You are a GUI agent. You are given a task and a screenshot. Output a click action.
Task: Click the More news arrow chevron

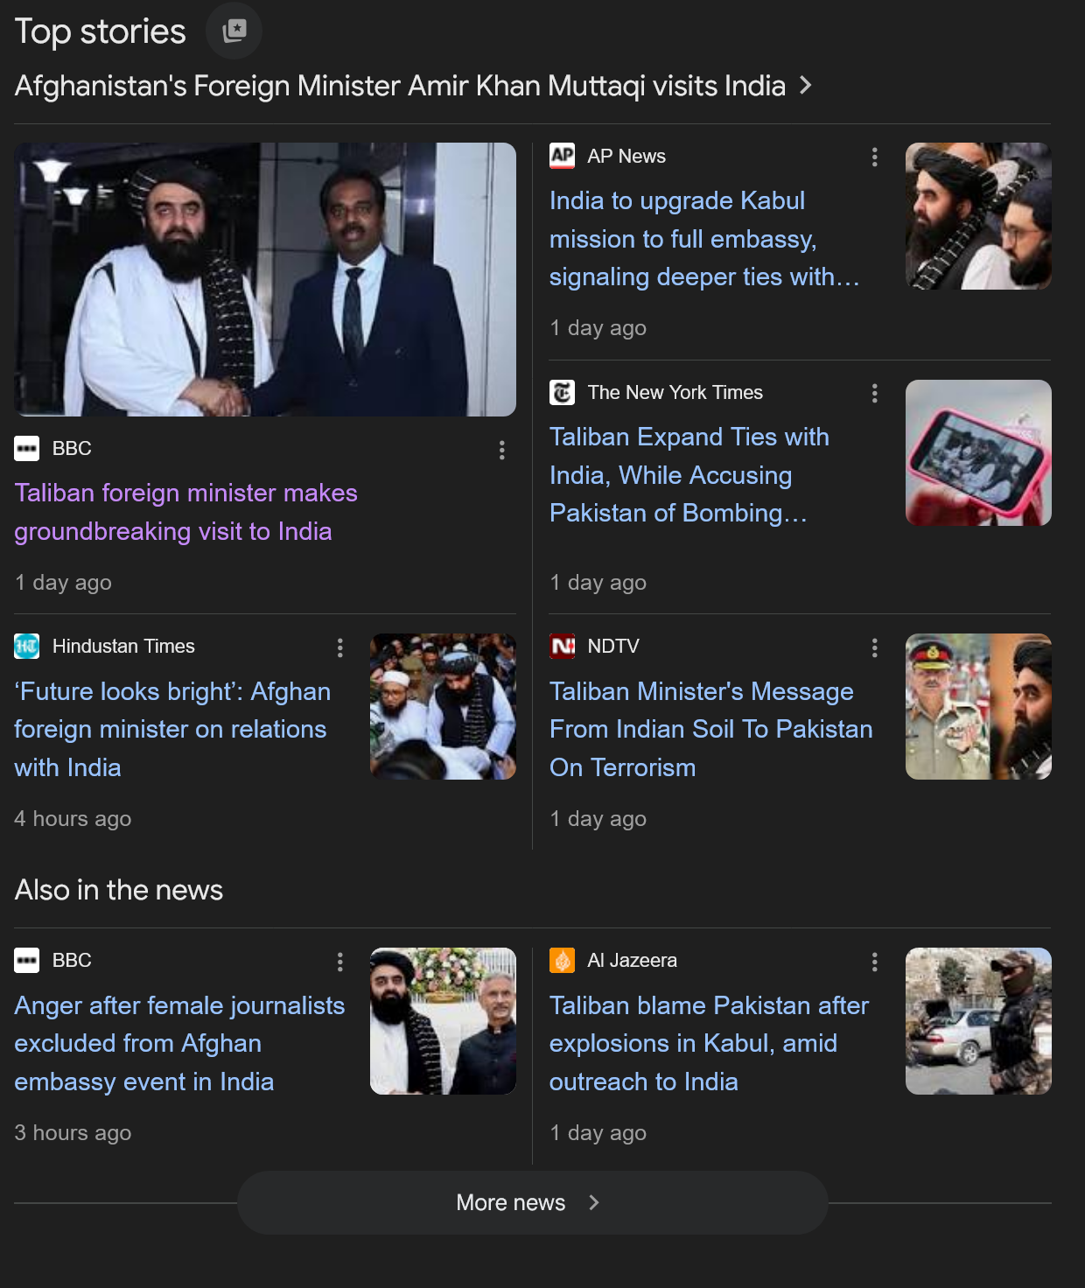[594, 1202]
